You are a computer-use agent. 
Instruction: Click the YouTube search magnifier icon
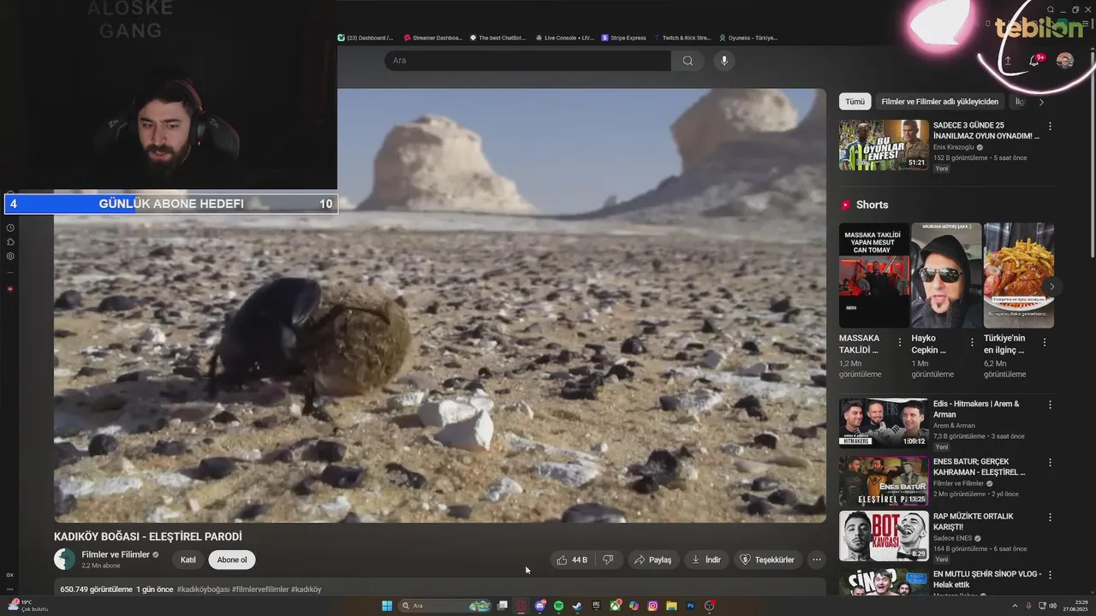tap(688, 61)
